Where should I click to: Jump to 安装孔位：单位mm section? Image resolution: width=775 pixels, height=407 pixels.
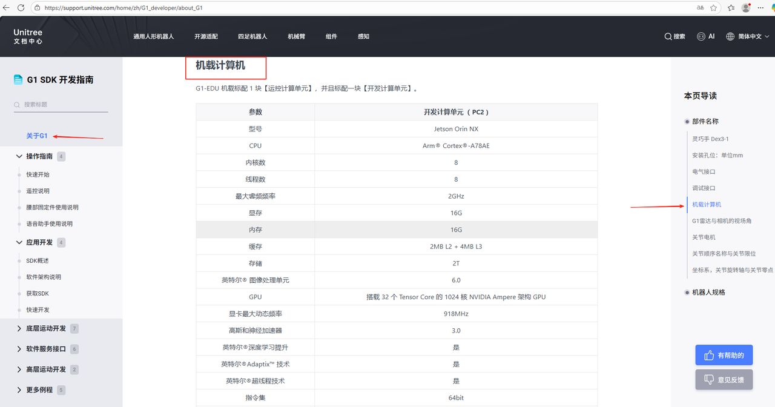pyautogui.click(x=717, y=155)
